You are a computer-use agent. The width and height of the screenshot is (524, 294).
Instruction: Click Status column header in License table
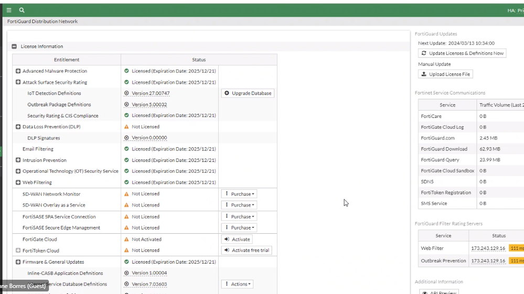pos(199,59)
